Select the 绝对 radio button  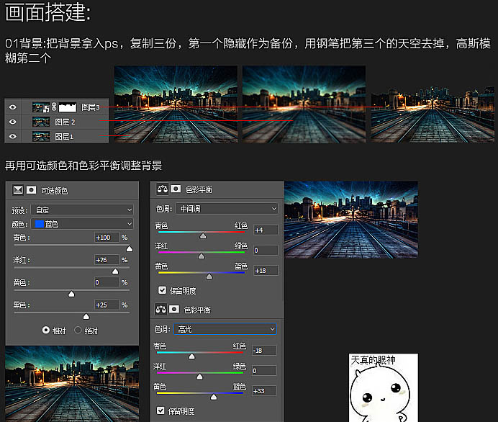[78, 330]
